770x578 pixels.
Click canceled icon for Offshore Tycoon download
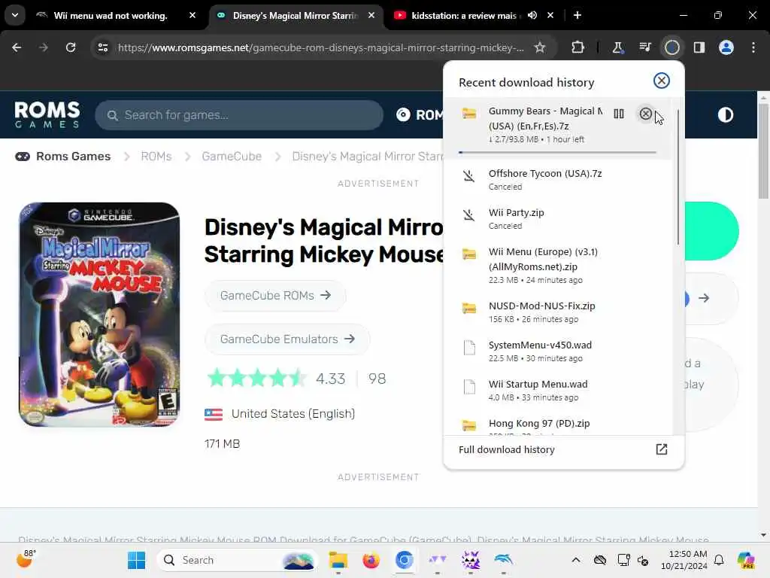469,175
